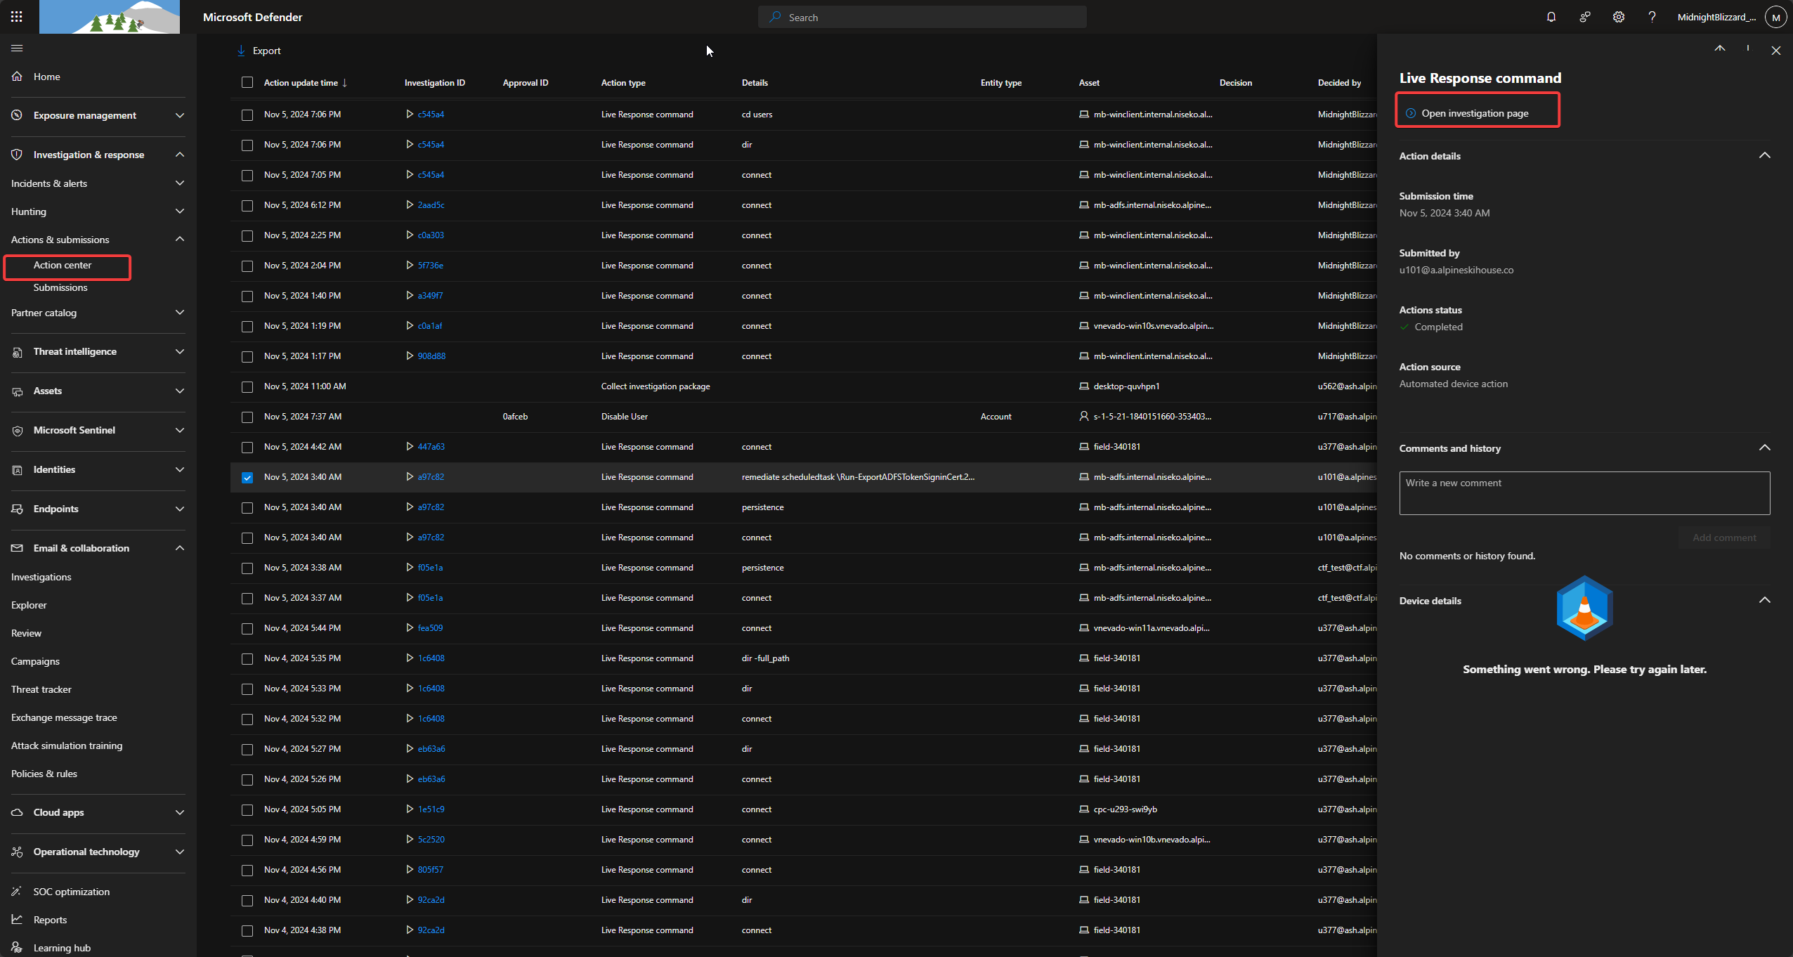Select the Home icon in the sidebar
The height and width of the screenshot is (957, 1793).
pyautogui.click(x=17, y=76)
